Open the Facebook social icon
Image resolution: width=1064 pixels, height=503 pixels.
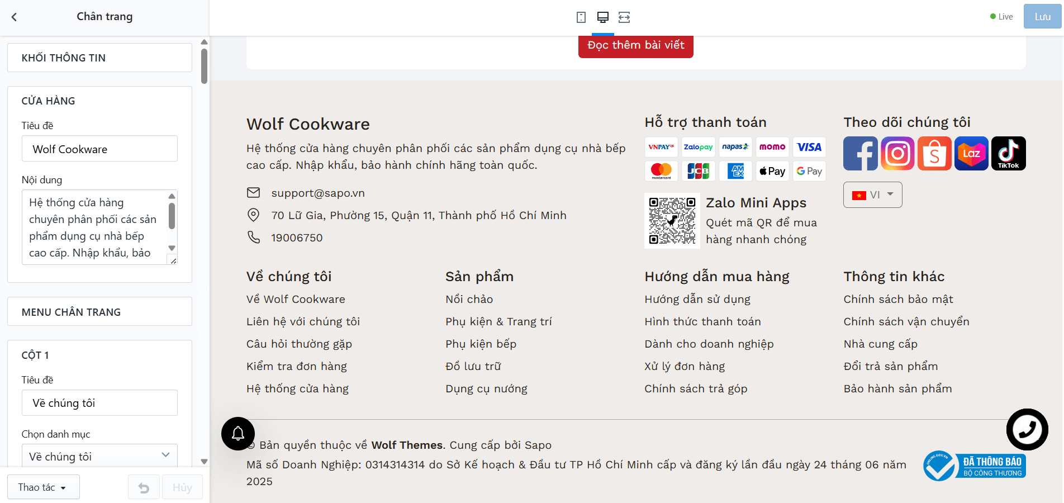[x=861, y=153]
